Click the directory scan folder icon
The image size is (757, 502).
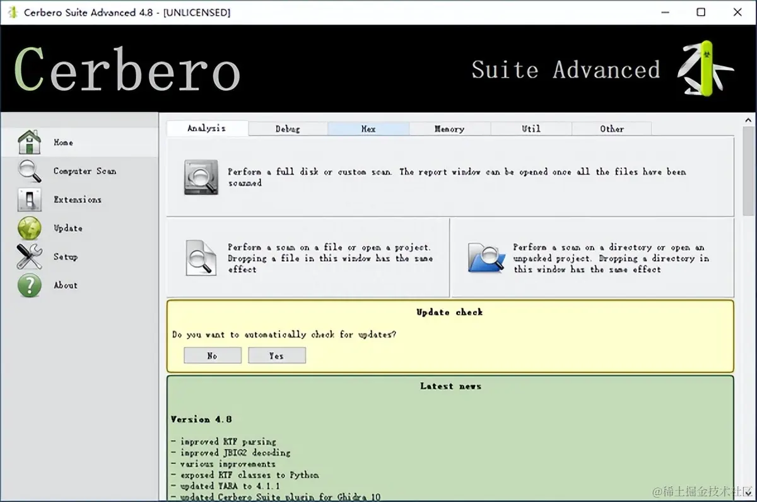click(x=486, y=257)
